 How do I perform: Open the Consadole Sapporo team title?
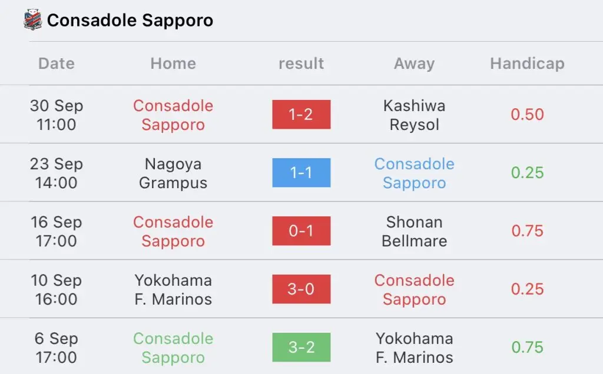[x=130, y=21]
